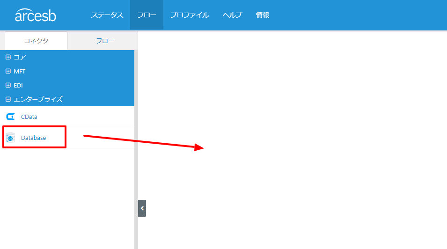
Task: Switch to the フロー sidebar tab
Action: (x=105, y=41)
